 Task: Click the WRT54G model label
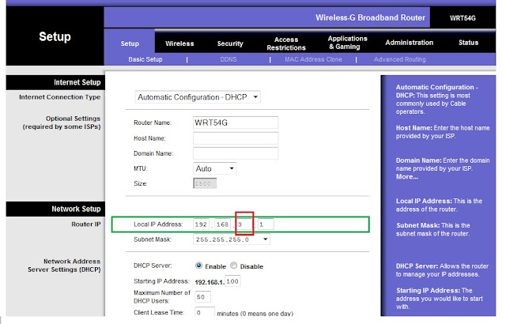pos(463,18)
